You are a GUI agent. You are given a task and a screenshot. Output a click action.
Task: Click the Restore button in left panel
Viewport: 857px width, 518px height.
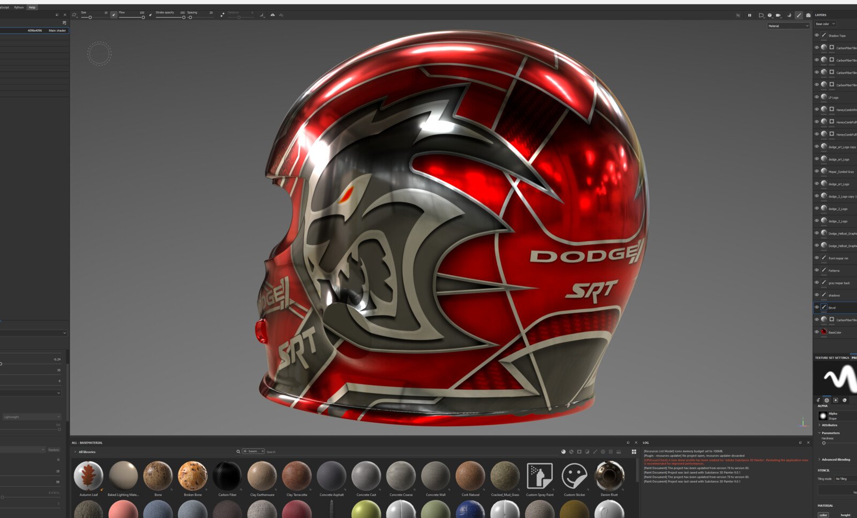pyautogui.click(x=54, y=450)
